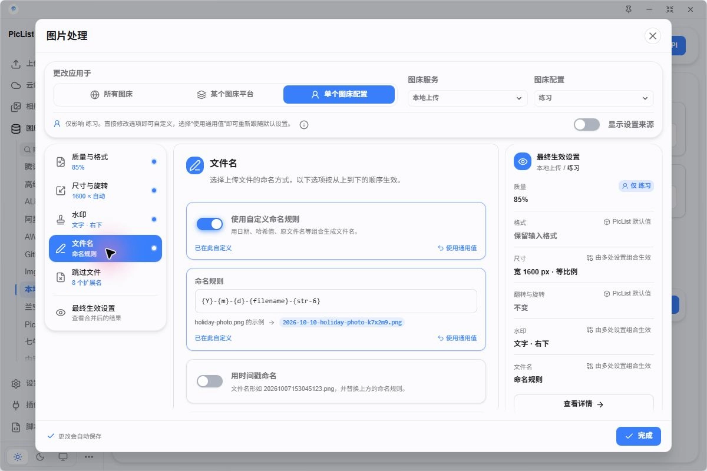Viewport: 707px width, 471px height.
Task: Click 由多处设置组合生效 tag beside 水印
Action: coord(619,330)
